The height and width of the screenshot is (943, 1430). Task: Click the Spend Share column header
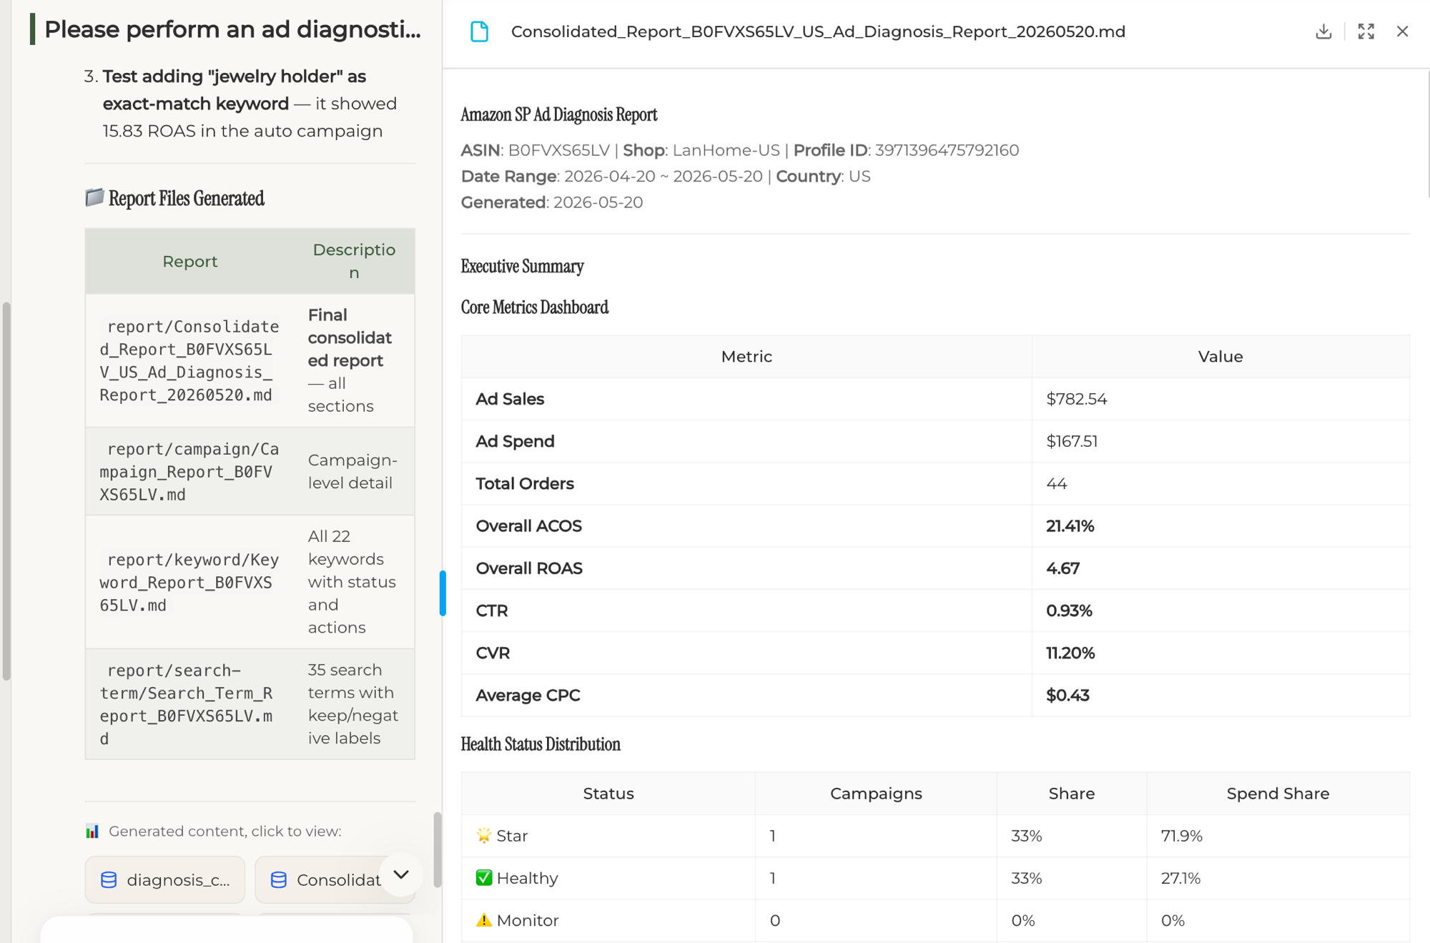1278,794
